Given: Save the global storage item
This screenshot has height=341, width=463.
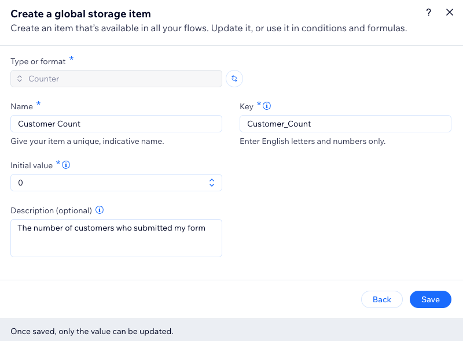Looking at the screenshot, I should pyautogui.click(x=430, y=299).
